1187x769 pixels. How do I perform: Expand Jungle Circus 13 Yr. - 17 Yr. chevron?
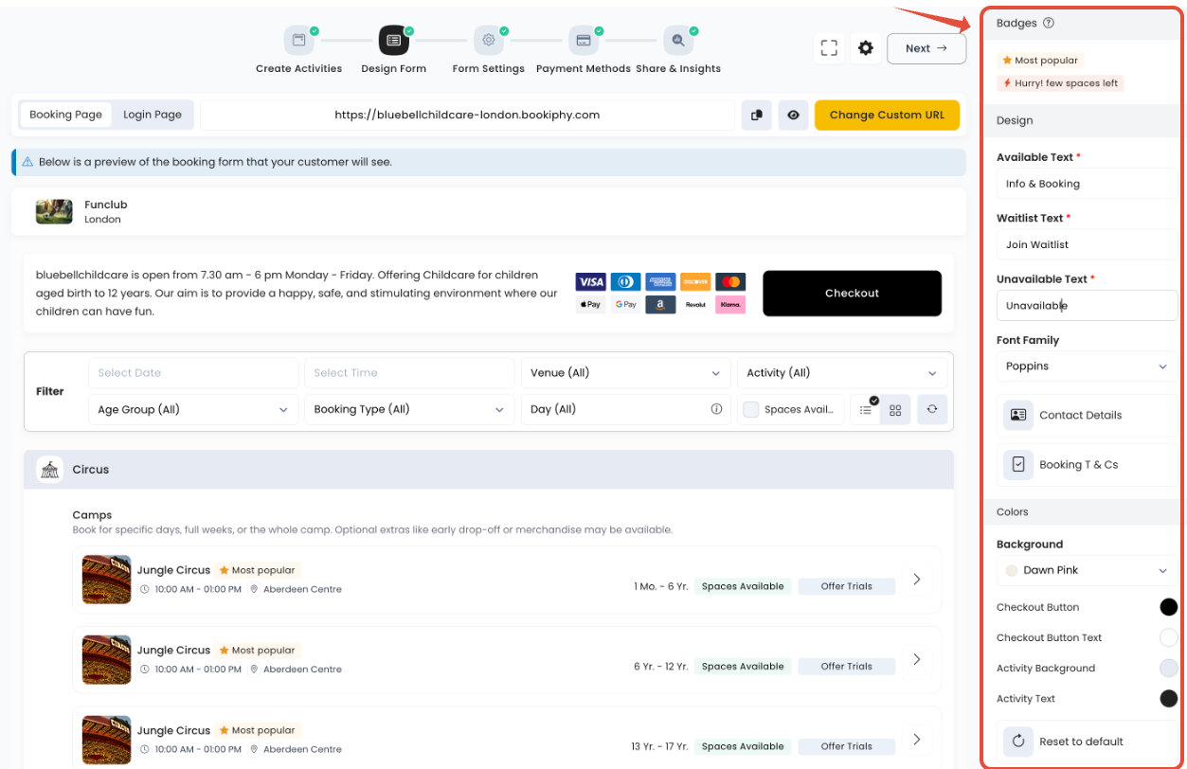click(917, 739)
